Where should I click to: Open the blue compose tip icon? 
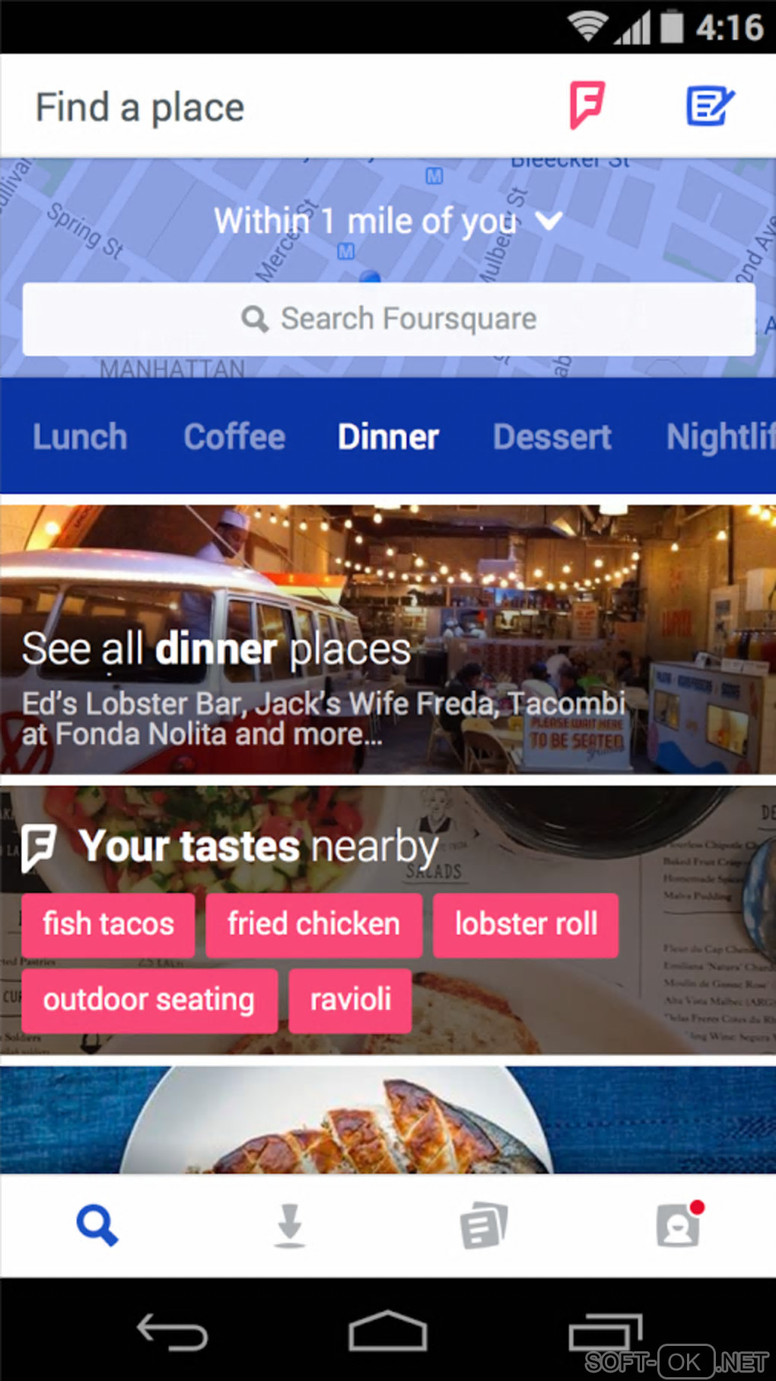[711, 106]
